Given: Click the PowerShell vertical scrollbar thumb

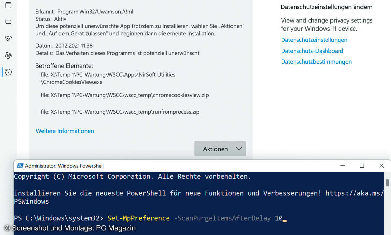Looking at the screenshot, I should [387, 183].
